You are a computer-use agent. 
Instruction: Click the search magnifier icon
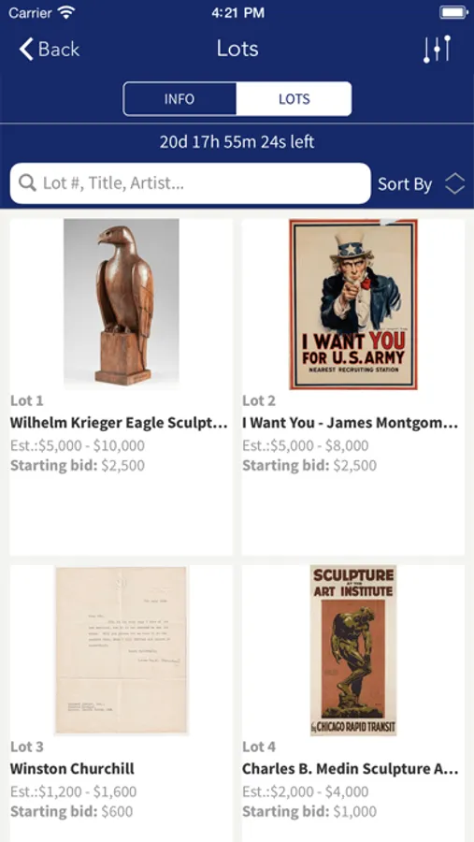[27, 183]
